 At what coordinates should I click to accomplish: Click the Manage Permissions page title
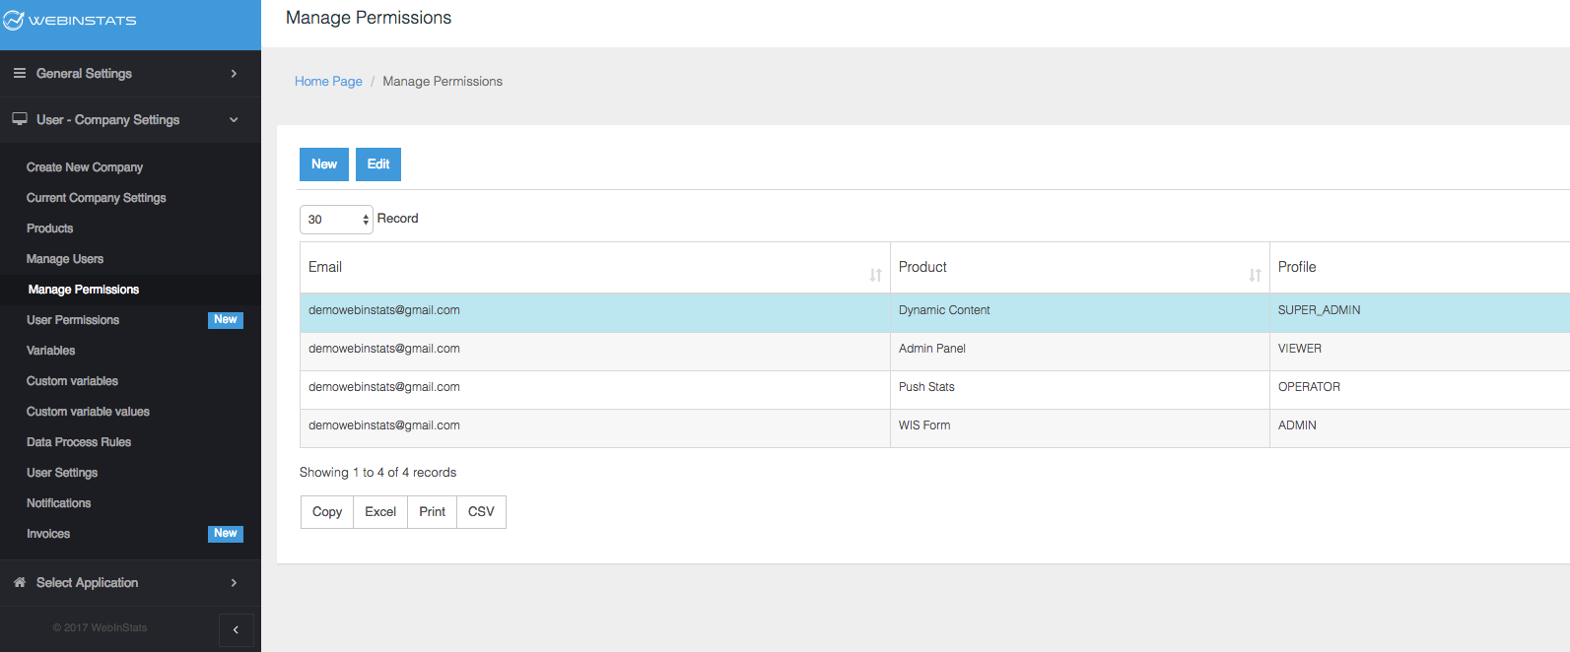tap(369, 18)
